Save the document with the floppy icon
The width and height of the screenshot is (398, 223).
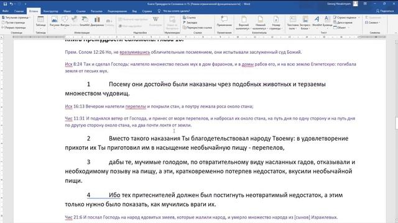(5, 4)
